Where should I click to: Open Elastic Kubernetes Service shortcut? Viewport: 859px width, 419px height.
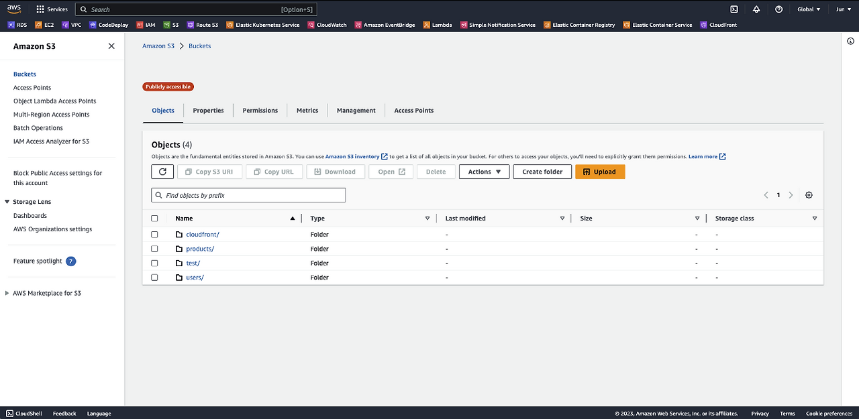pyautogui.click(x=263, y=25)
